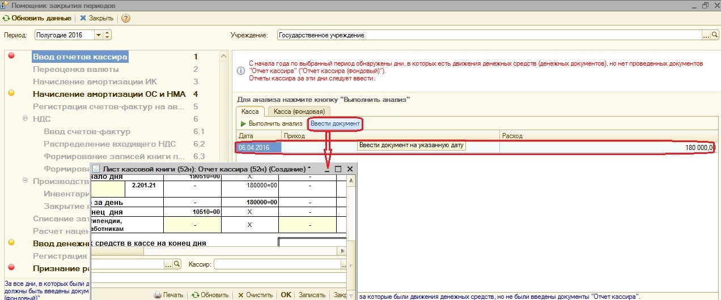Click the Период spinner arrows

click(107, 35)
